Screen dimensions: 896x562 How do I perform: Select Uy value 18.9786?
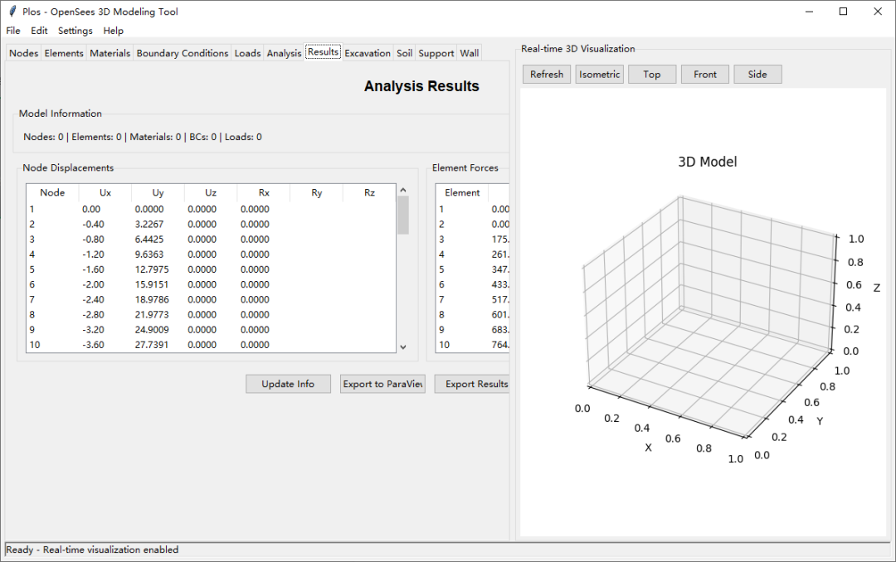152,300
